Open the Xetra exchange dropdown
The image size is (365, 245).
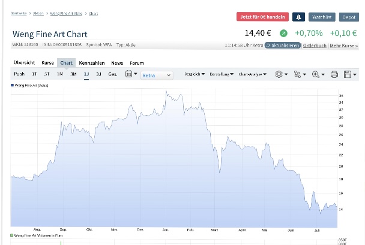(156, 75)
